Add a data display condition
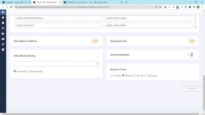 click(x=95, y=41)
